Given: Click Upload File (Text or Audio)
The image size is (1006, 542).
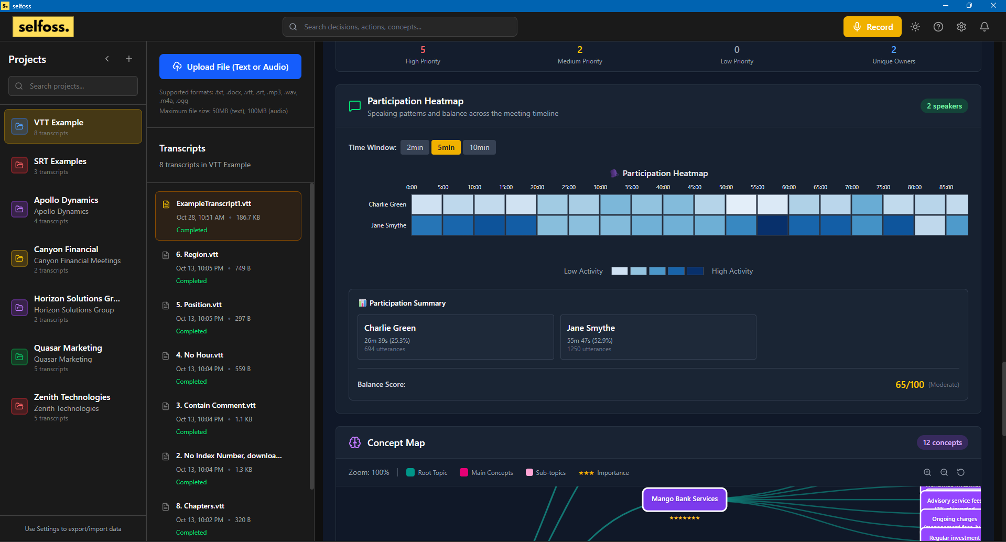Looking at the screenshot, I should click(x=230, y=67).
